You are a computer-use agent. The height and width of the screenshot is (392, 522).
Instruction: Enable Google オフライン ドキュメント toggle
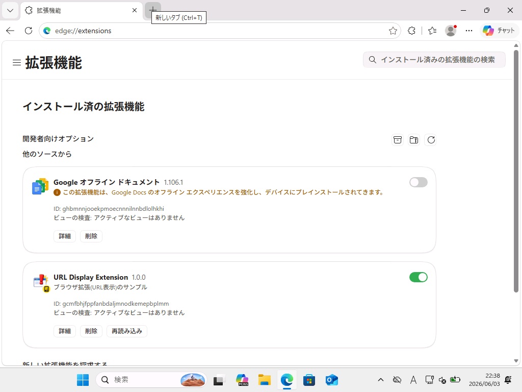419,182
